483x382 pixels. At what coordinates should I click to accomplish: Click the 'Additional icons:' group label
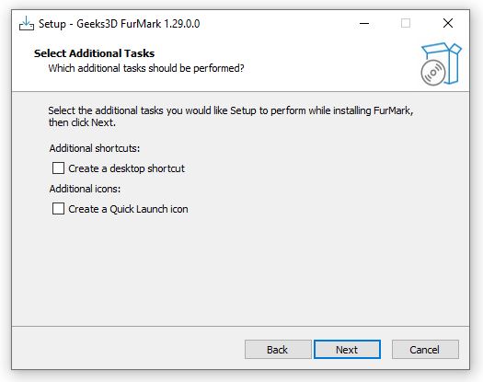pos(85,189)
